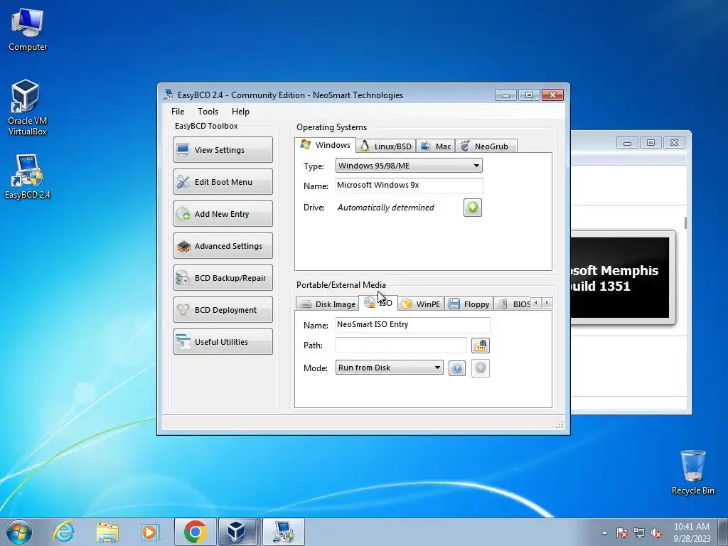
Task: Open Google Chrome from the taskbar
Action: click(x=195, y=532)
